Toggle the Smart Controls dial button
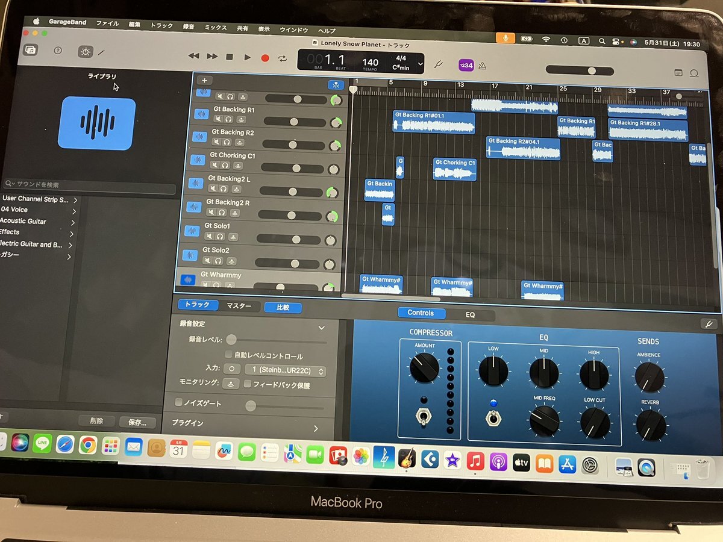 click(x=86, y=52)
